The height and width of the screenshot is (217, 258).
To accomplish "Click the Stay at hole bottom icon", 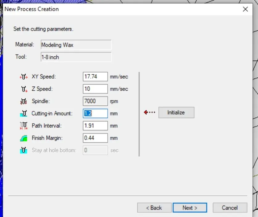I will tap(23, 150).
